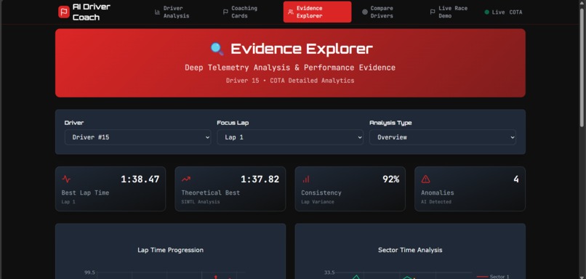
Task: Click the 92% consistency value
Action: (391, 179)
